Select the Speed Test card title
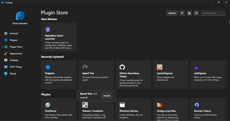The width and height of the screenshot is (230, 121). tap(88, 73)
